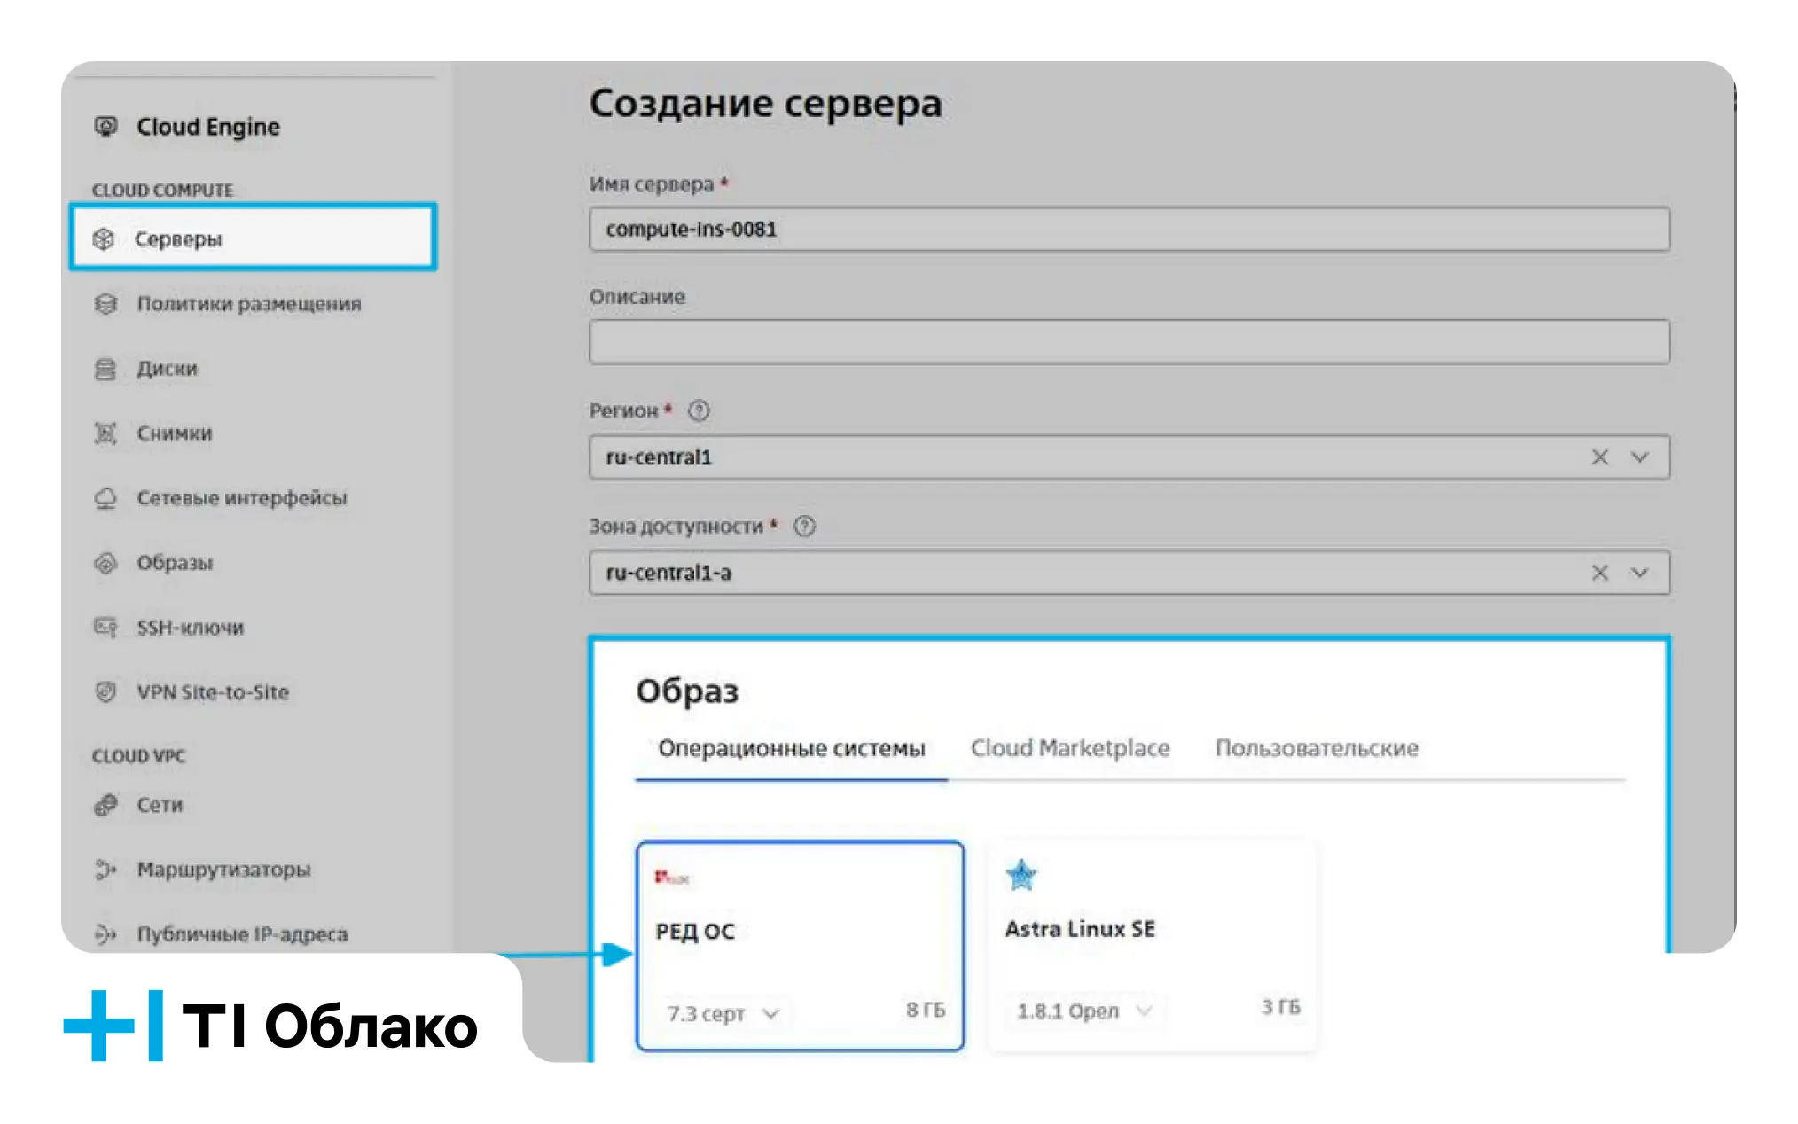Clear the ru-central1-a zone selection
1798x1124 pixels.
tap(1599, 573)
